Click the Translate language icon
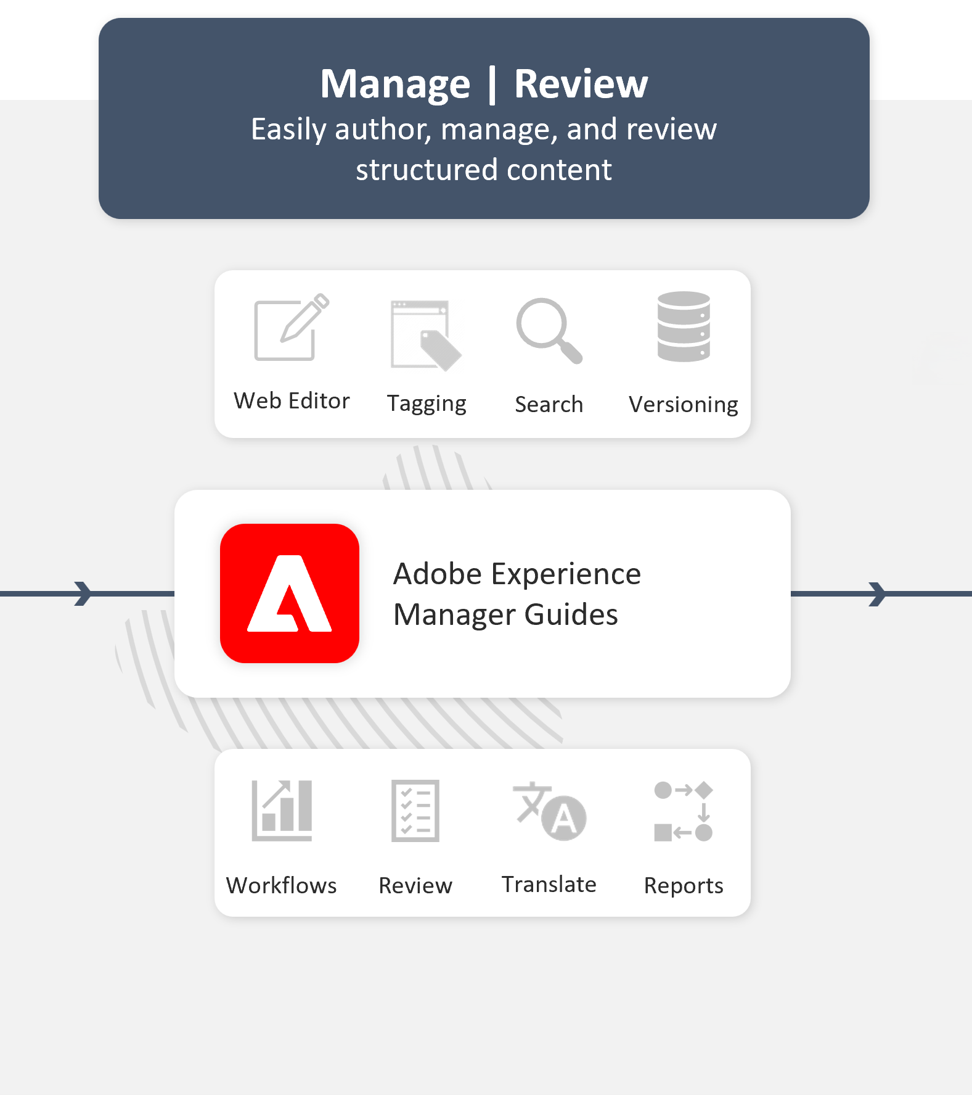Image resolution: width=972 pixels, height=1095 pixels. point(549,811)
